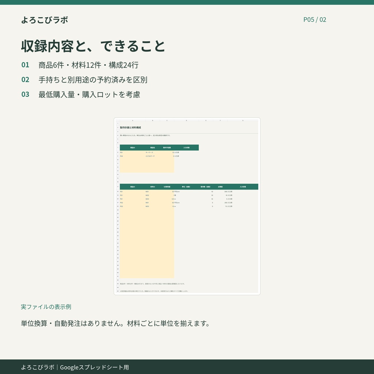Click the 製作計画と材料構成 title in the sheet preview

pyautogui.click(x=130, y=127)
